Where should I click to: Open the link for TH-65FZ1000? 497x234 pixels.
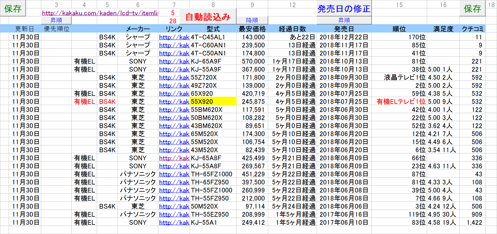coord(174,174)
